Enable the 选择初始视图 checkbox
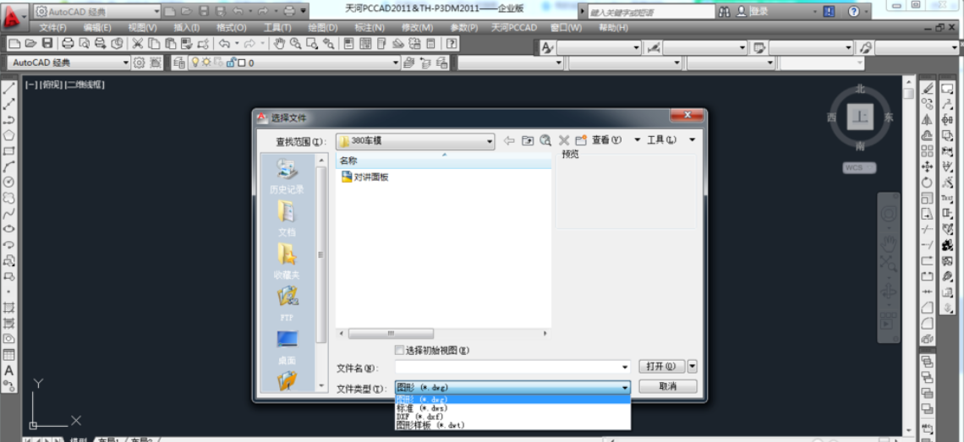 pos(399,350)
